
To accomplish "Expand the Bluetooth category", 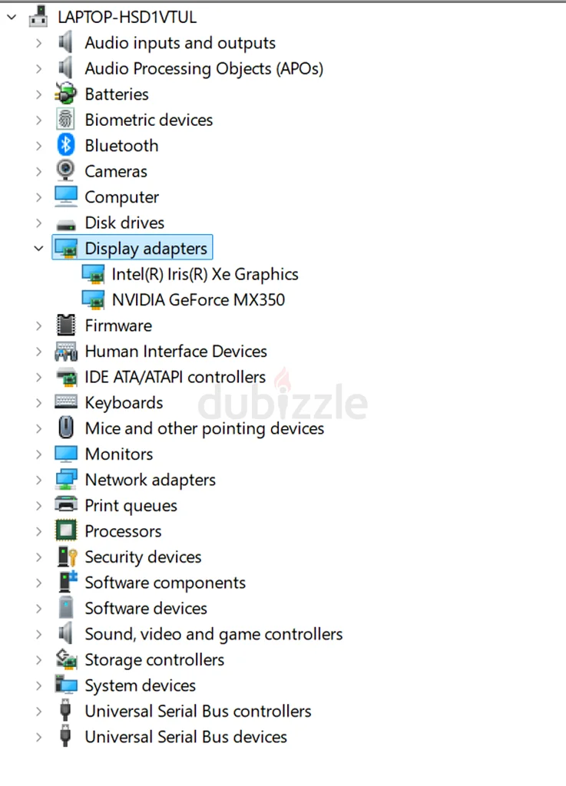I will point(38,146).
